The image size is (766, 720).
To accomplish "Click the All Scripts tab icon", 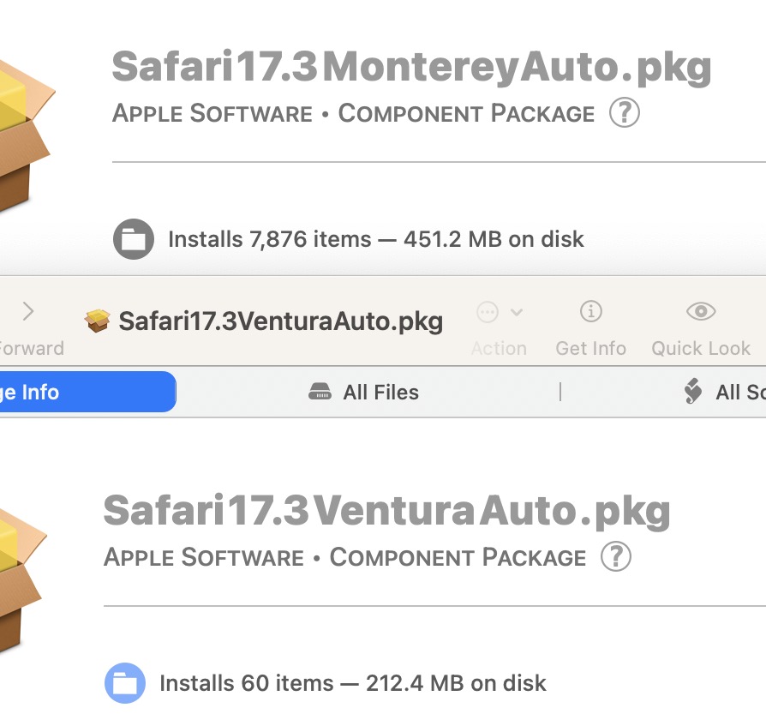I will [693, 393].
